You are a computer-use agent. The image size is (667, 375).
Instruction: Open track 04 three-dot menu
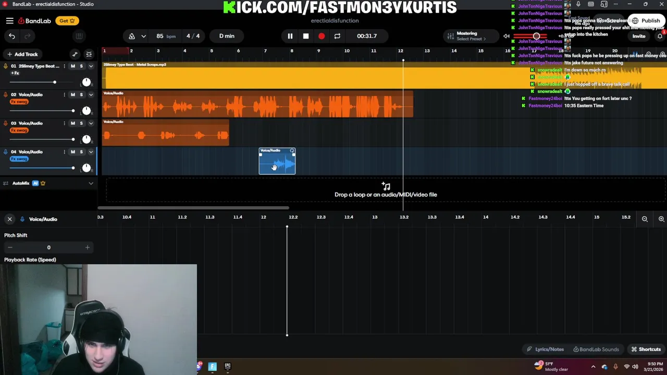pyautogui.click(x=65, y=152)
